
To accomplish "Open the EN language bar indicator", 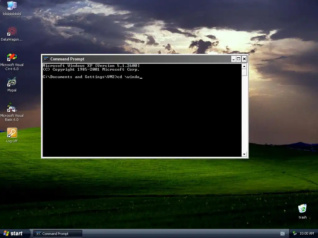I will tap(282, 234).
